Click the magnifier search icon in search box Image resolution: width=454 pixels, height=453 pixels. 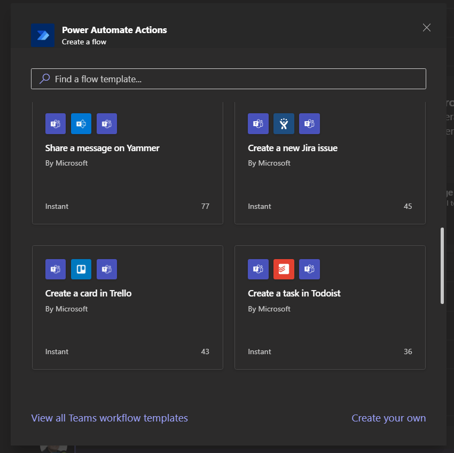point(45,79)
